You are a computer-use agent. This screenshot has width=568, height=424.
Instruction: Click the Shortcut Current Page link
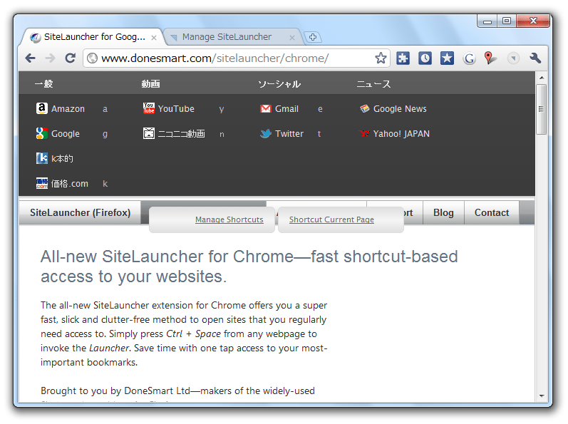pos(331,219)
